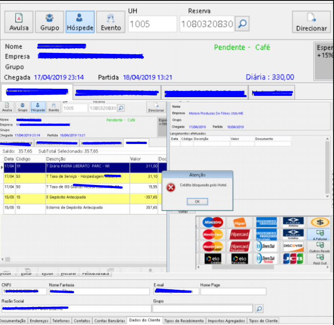Choose Maestro as the payment method
This screenshot has height=325, width=334.
[x=213, y=222]
